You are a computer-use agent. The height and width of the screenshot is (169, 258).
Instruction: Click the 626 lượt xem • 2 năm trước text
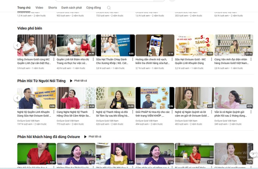click(110, 124)
